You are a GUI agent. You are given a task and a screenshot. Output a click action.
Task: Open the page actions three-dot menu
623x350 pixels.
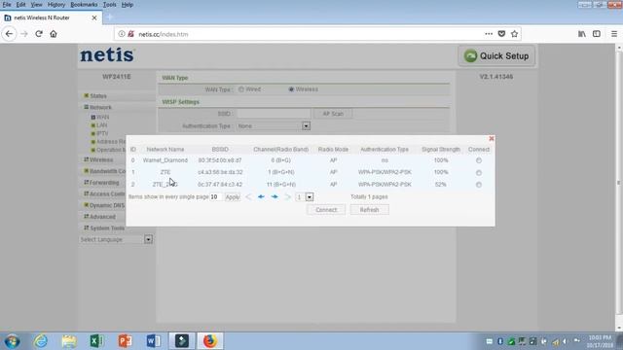click(x=489, y=34)
